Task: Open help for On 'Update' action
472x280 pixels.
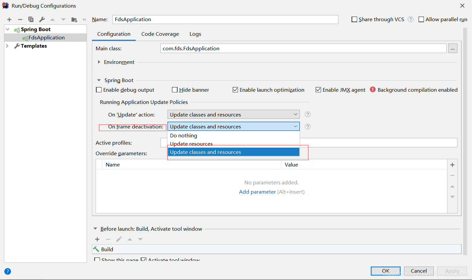Action: pyautogui.click(x=308, y=114)
